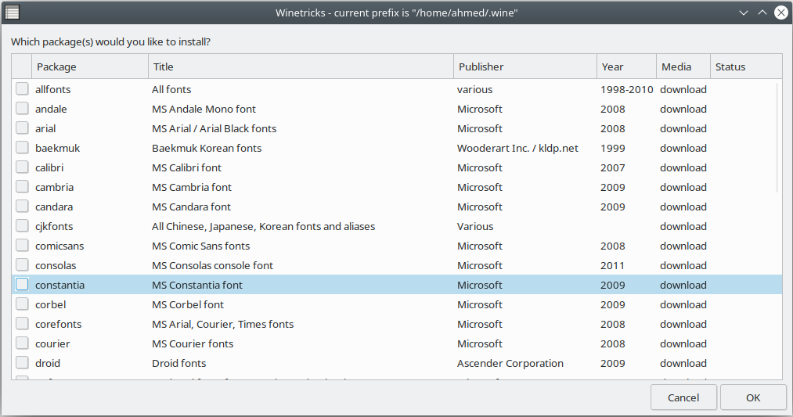
Task: Click the "comicsans" package name
Action: coord(59,246)
